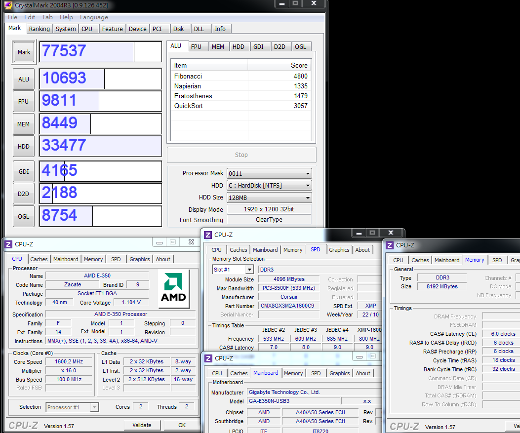
Task: Click the CrystalMark app icon in title bar
Action: point(8,5)
